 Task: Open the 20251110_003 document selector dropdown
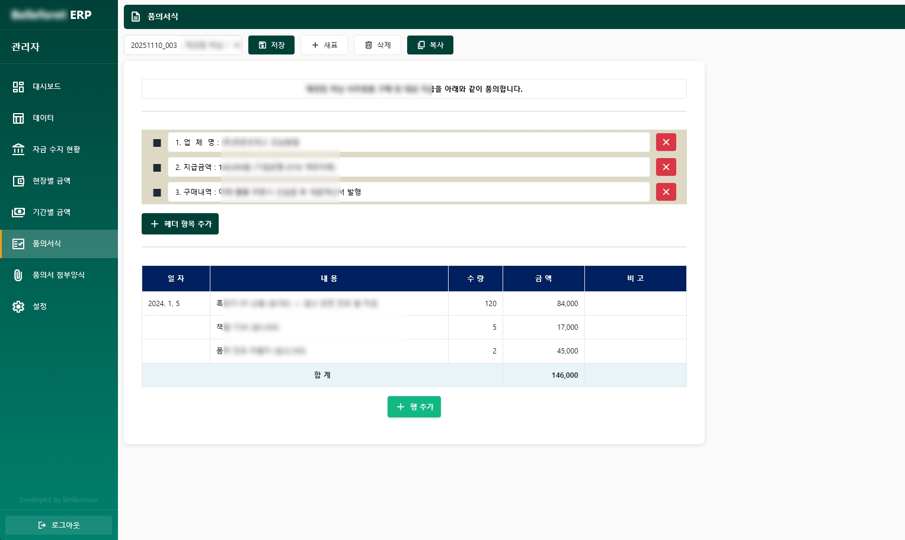click(x=183, y=45)
